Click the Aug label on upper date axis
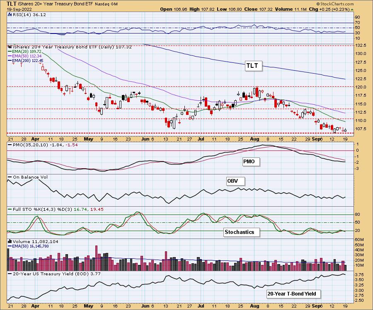This screenshot has width=373, height=310. (x=254, y=139)
